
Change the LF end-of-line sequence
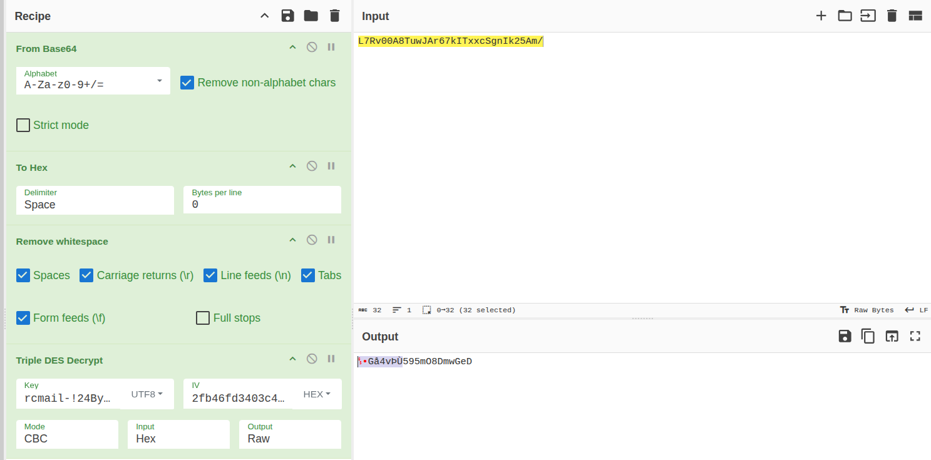click(x=917, y=310)
